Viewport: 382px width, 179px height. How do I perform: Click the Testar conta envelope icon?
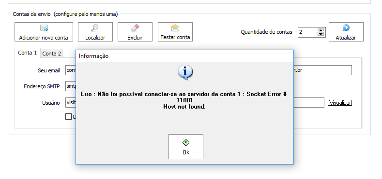pos(175,28)
